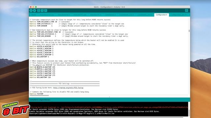Click the HEATER_2_MINTEMP 5 line
This screenshot has height=118, width=211.
pyautogui.click(x=42, y=50)
